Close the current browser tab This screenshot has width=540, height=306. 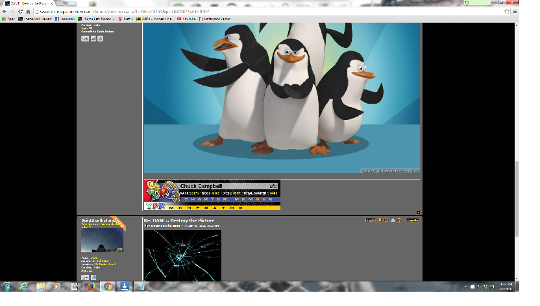[52, 3]
